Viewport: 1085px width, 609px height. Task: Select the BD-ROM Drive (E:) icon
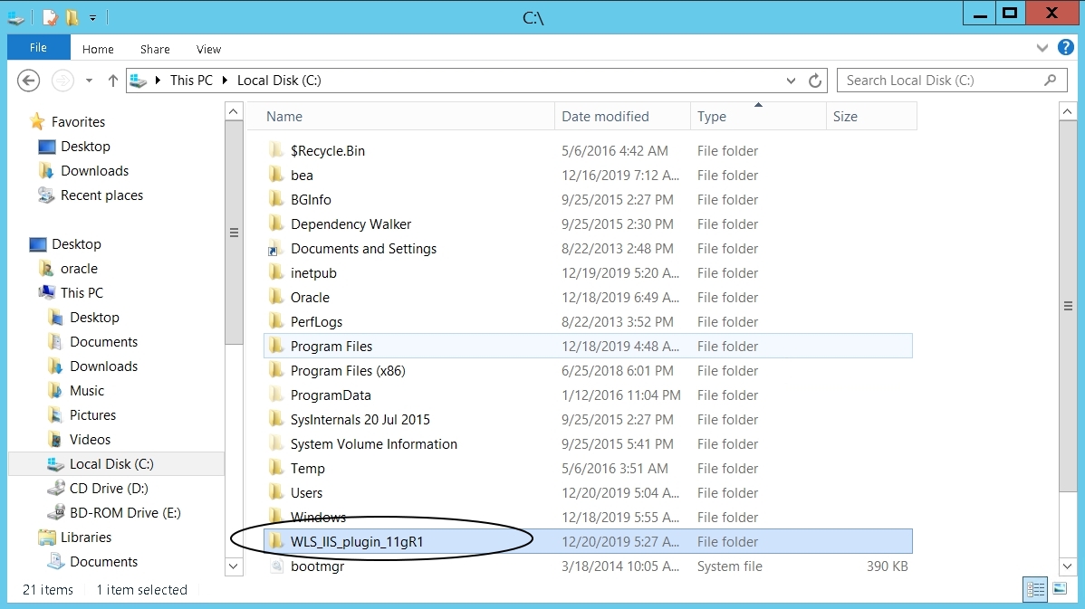(56, 512)
